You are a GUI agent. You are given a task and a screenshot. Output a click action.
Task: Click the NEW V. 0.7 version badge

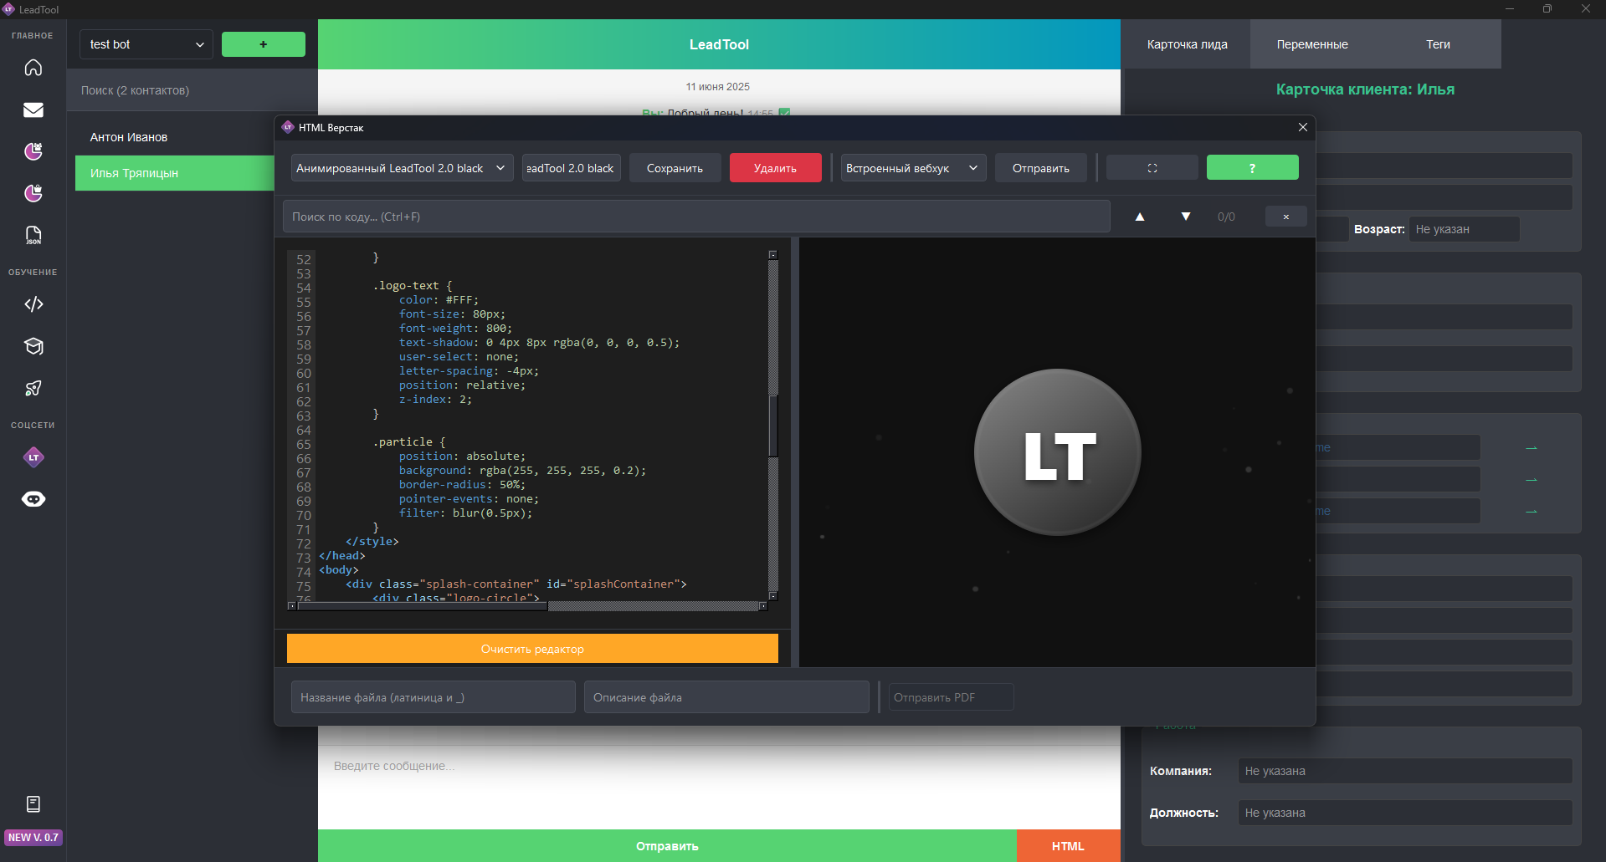coord(33,837)
